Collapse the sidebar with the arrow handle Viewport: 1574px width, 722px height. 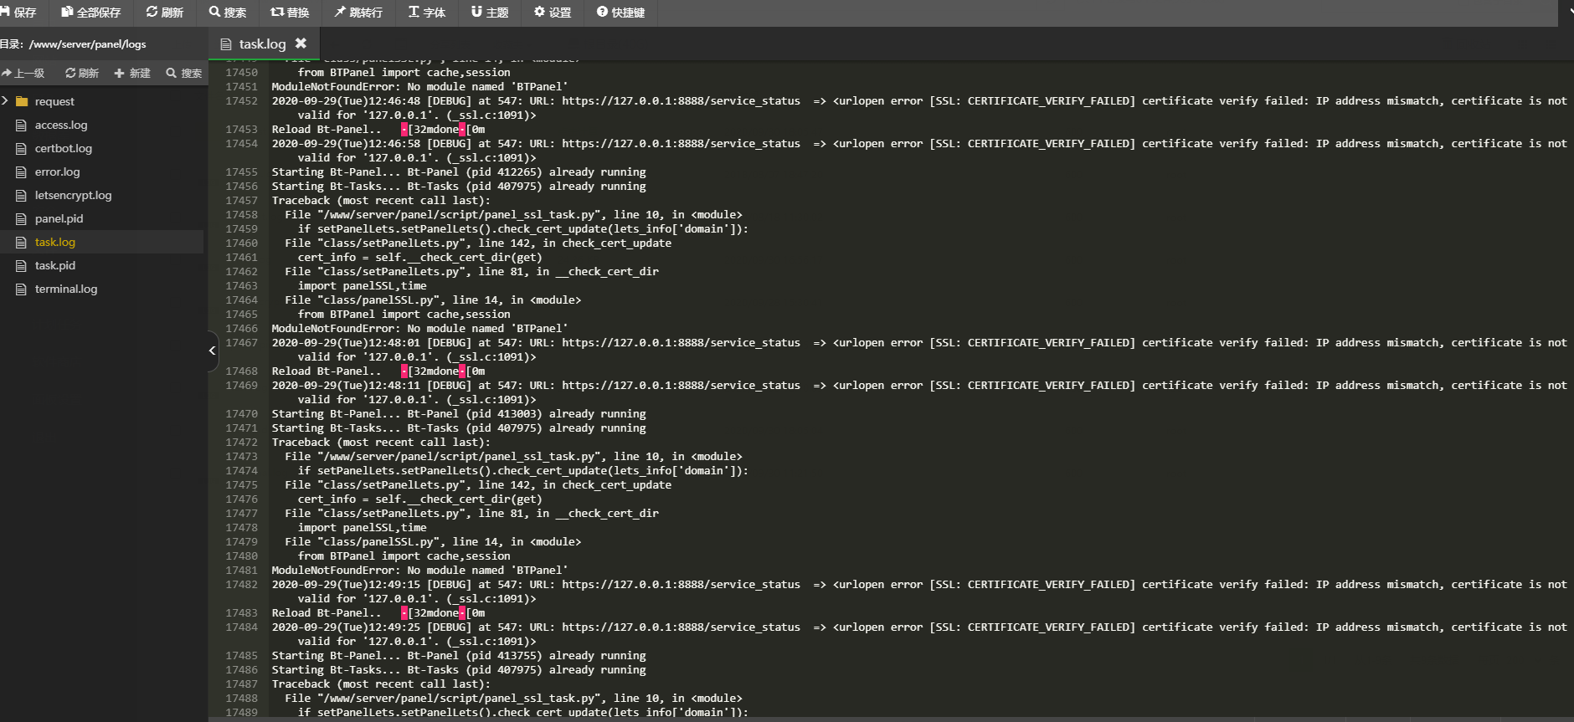pos(213,351)
